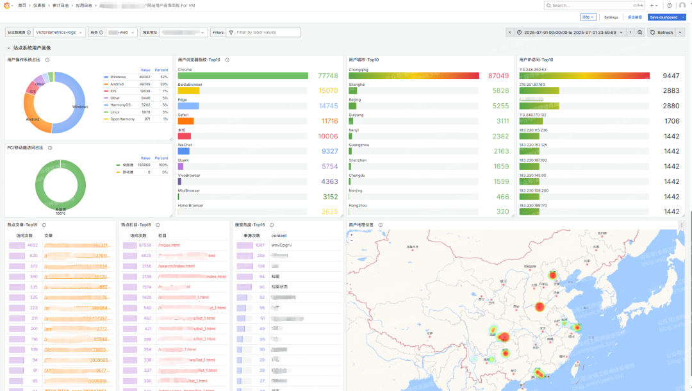The image size is (692, 391).
Task: Open the /search/index.html column link
Action: (x=176, y=266)
